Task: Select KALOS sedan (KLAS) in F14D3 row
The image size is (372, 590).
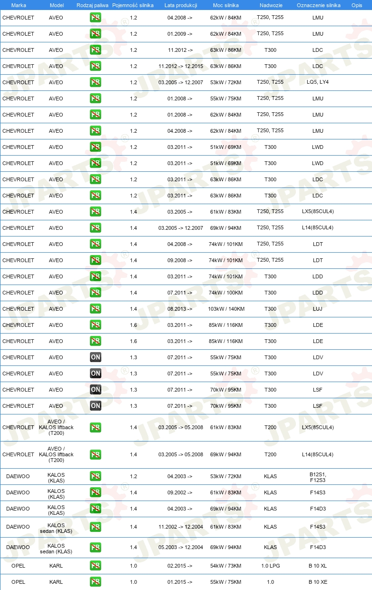Action: [56, 549]
